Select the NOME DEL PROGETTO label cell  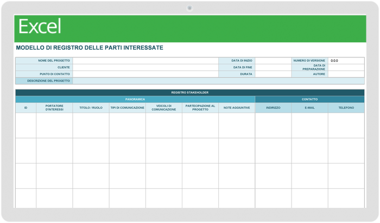tap(44, 61)
